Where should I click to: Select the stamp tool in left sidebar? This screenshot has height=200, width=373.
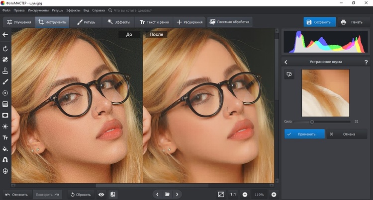pyautogui.click(x=5, y=70)
